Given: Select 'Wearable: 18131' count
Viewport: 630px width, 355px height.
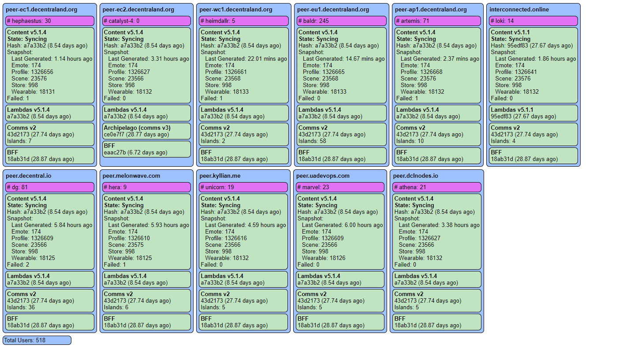Looking at the screenshot, I should pos(34,91).
